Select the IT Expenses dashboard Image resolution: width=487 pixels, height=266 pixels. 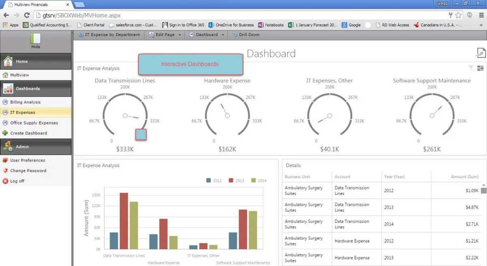click(36, 112)
